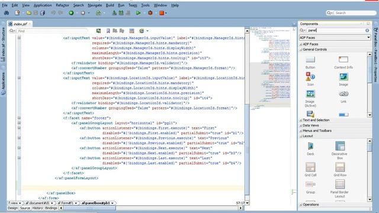Expand the Operations section
Image resolution: width=379 pixels, height=213 pixels.
(x=301, y=205)
